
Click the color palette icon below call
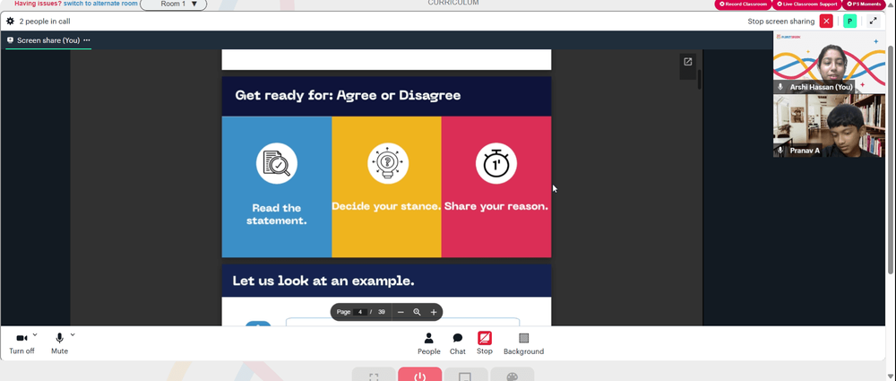[x=512, y=376]
